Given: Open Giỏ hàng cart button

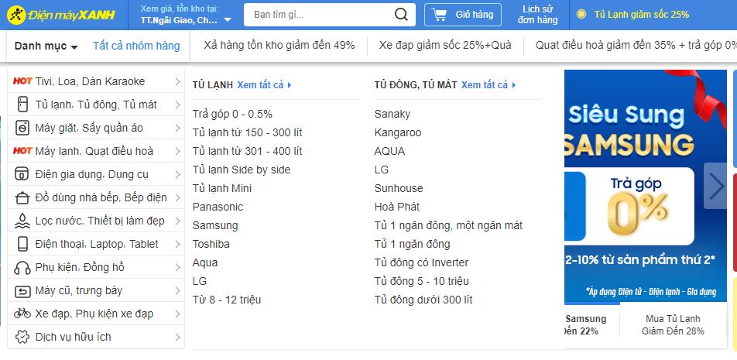Looking at the screenshot, I should [x=462, y=15].
